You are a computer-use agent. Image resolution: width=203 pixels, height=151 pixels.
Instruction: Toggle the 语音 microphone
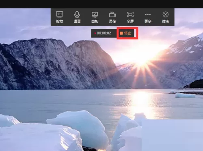click(77, 17)
